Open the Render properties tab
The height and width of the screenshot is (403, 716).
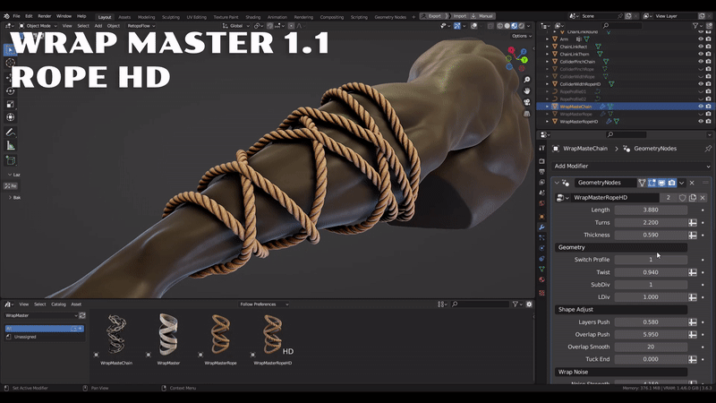[x=542, y=161]
